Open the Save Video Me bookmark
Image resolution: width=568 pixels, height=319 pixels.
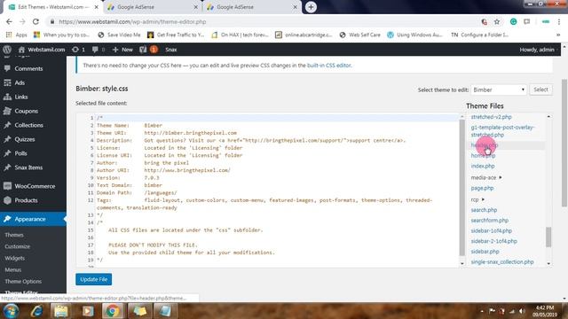click(x=119, y=35)
